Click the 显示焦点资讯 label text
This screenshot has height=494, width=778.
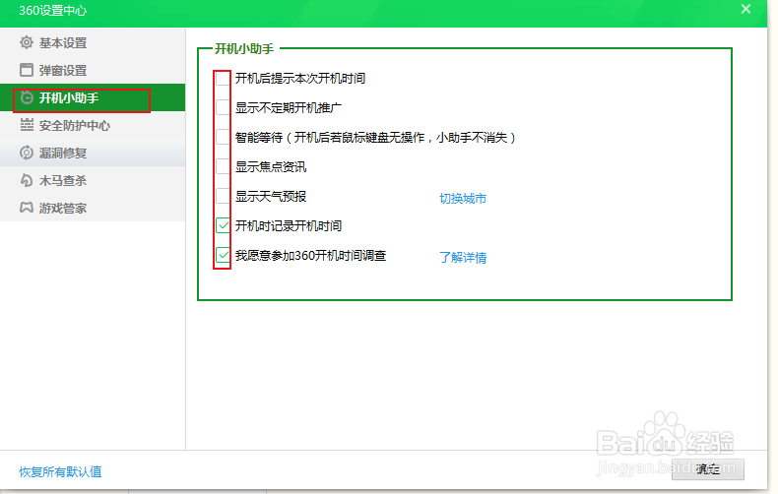pos(271,166)
